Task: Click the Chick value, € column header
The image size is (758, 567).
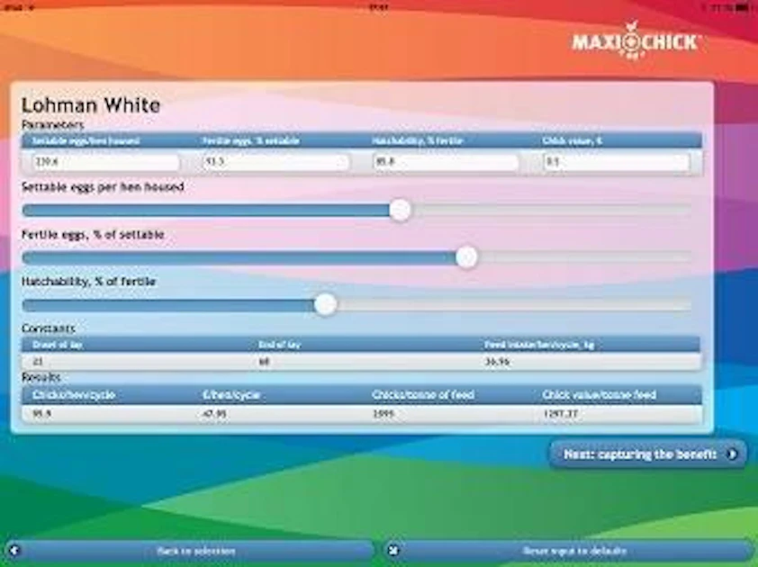Action: (x=572, y=140)
